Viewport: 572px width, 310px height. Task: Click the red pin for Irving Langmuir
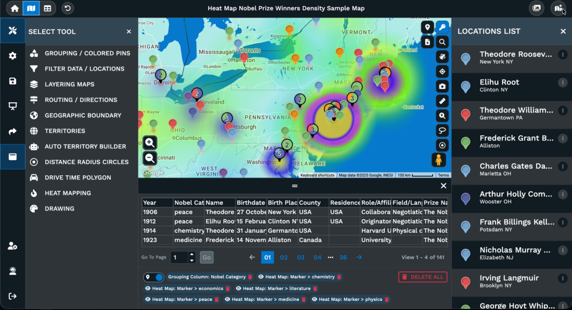[x=466, y=282]
